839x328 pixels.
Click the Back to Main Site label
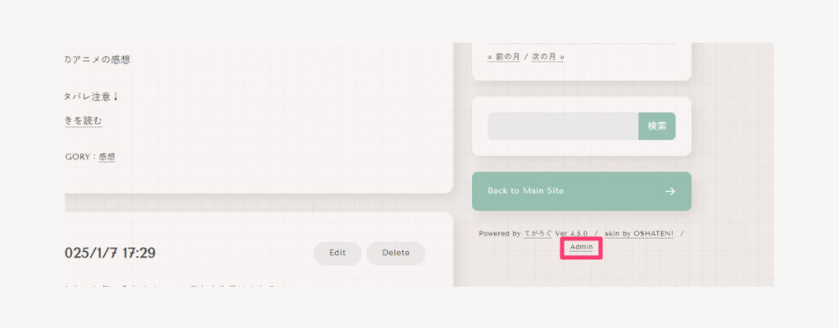[x=525, y=191]
